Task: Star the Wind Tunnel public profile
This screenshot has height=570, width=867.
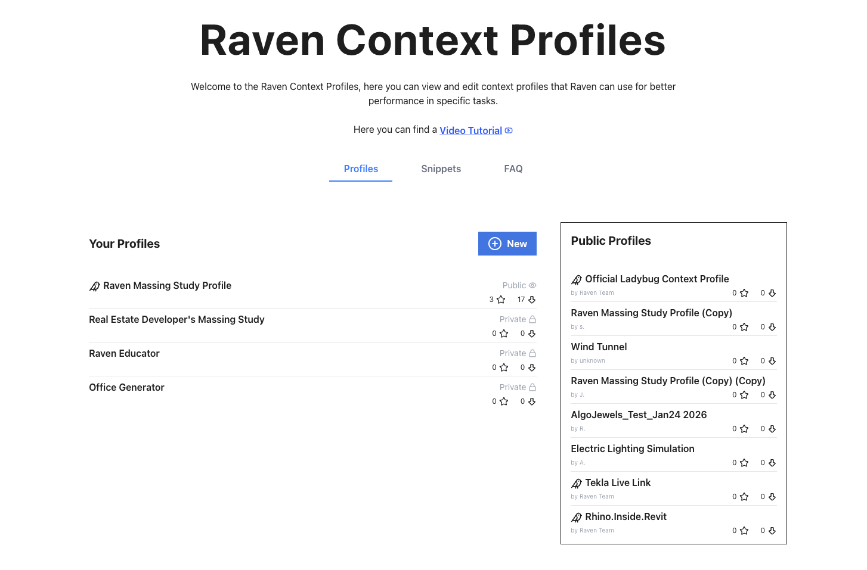Action: coord(743,361)
